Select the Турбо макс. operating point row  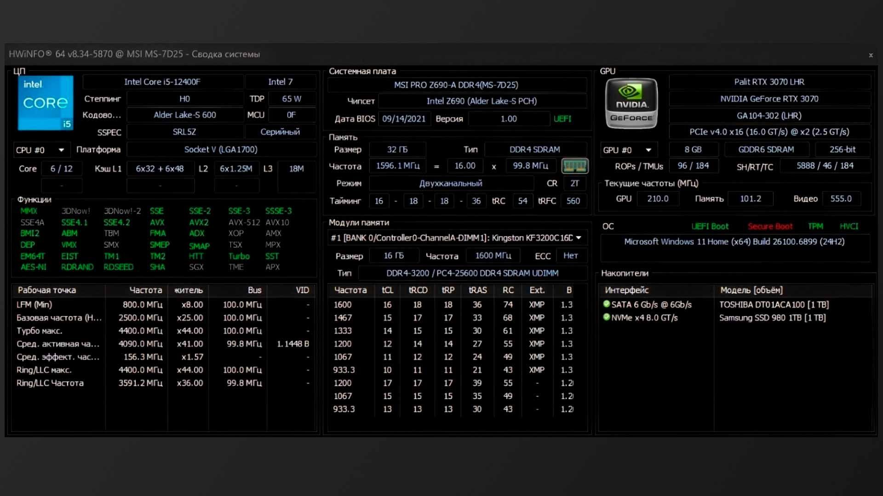point(40,331)
